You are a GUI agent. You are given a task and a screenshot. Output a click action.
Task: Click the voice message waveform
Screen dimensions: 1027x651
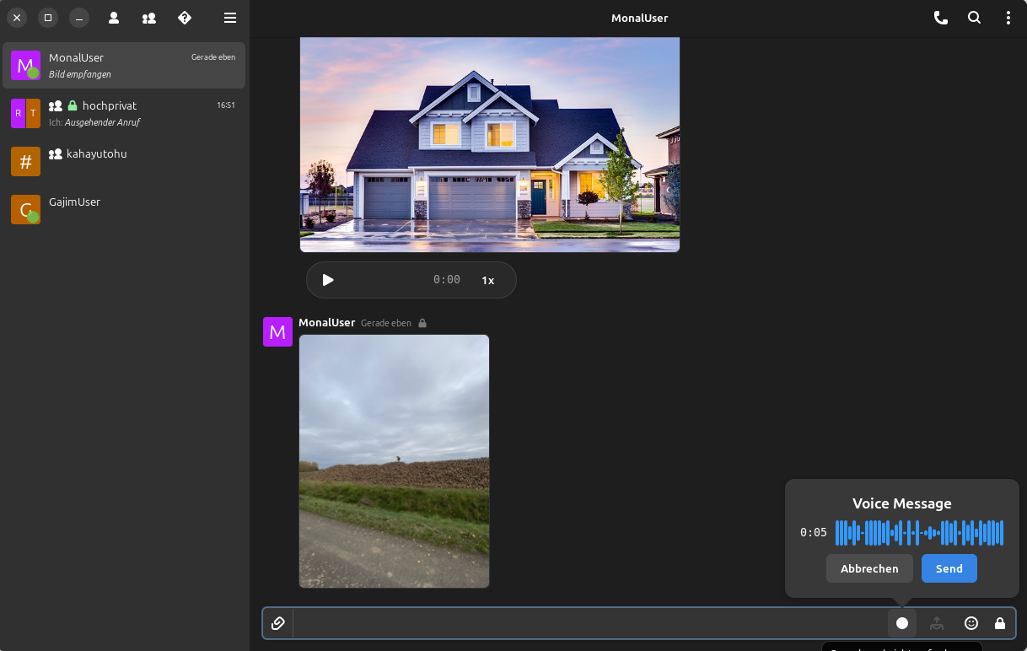pyautogui.click(x=919, y=533)
